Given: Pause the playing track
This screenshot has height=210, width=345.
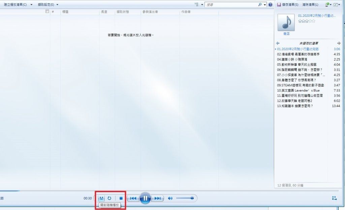Looking at the screenshot, I should pyautogui.click(x=145, y=198).
